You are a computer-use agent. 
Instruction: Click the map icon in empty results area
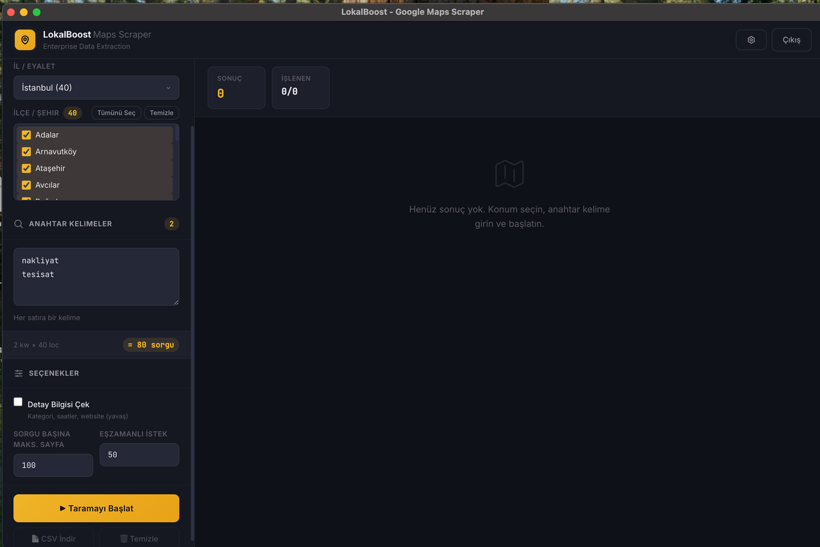point(510,174)
